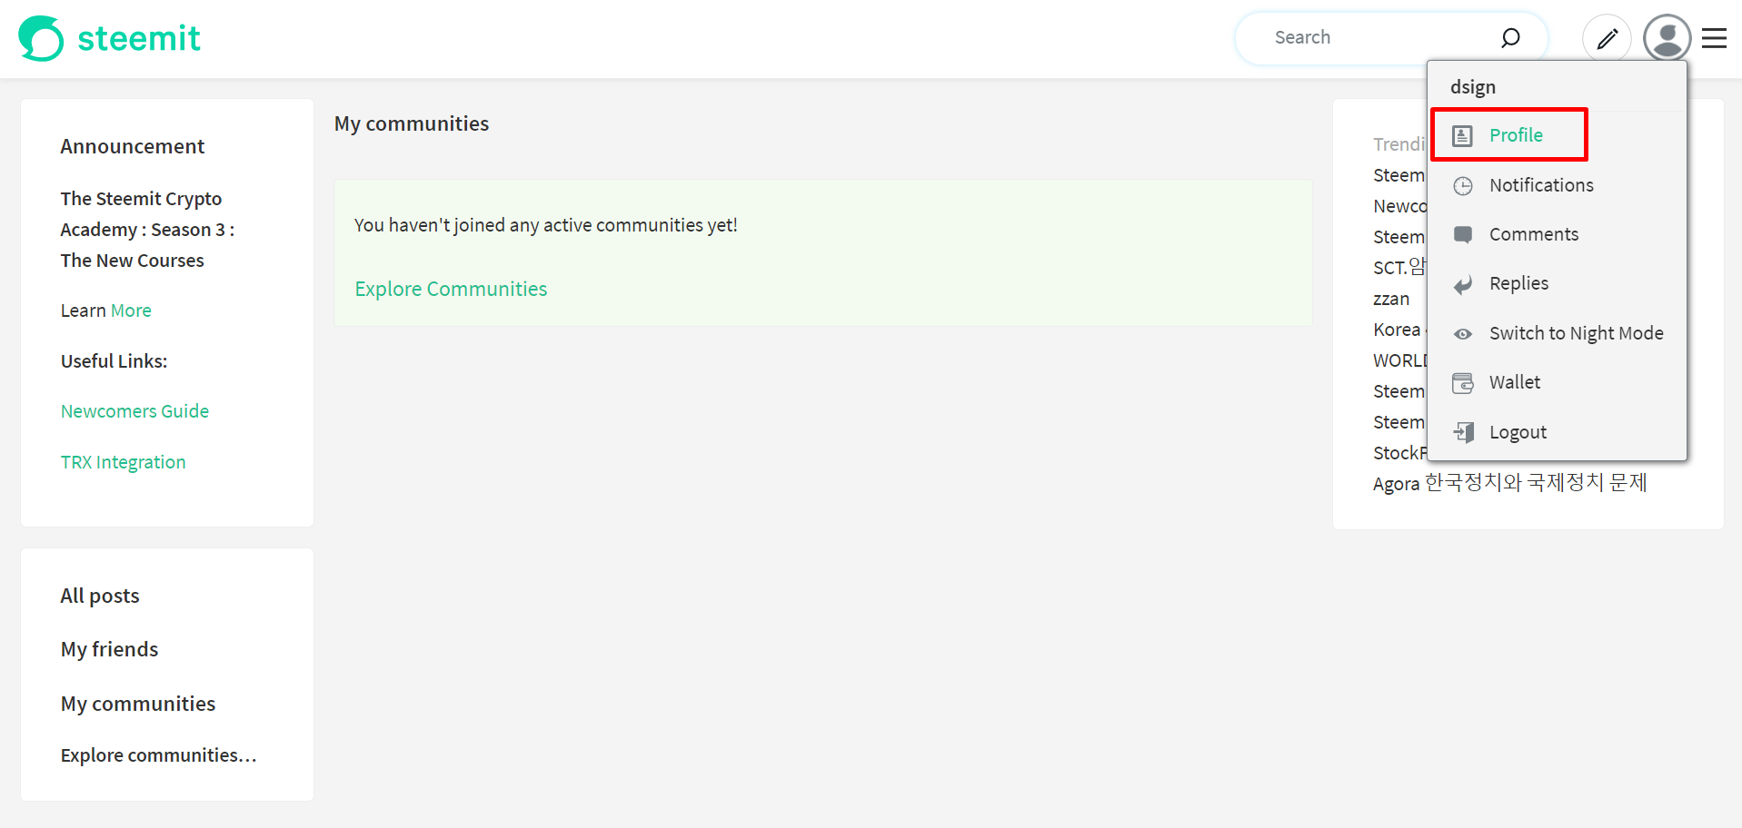Click the Notifications clock icon
Screen dimensions: 1742x828
click(x=1462, y=186)
